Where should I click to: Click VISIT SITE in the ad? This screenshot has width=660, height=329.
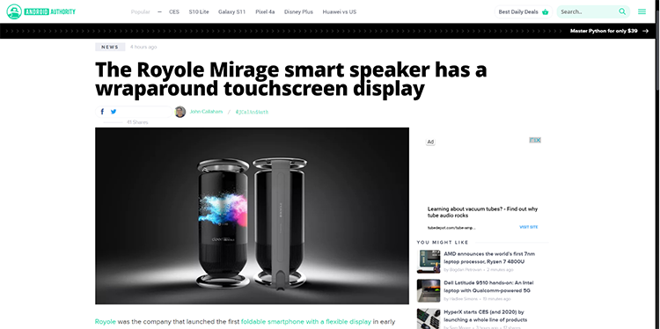[x=529, y=227]
